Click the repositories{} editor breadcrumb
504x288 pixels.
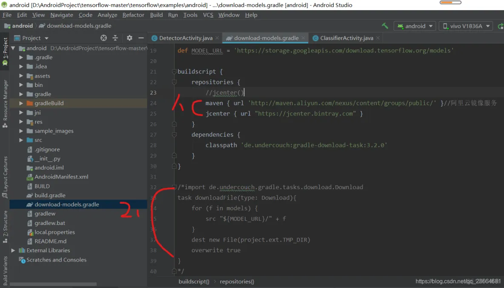pos(237,282)
